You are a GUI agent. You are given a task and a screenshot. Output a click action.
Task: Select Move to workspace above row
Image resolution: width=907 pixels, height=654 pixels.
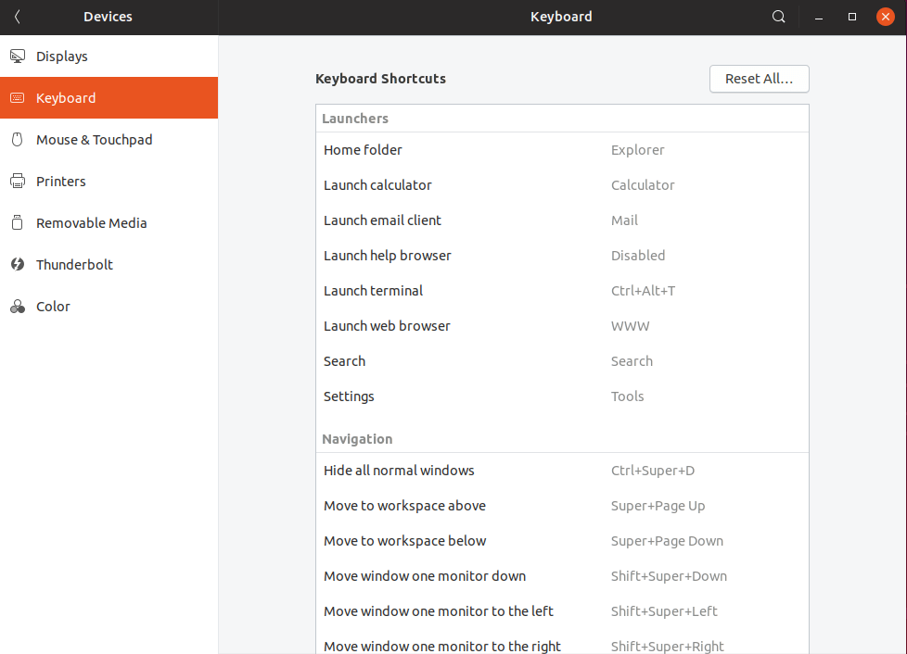pos(561,506)
